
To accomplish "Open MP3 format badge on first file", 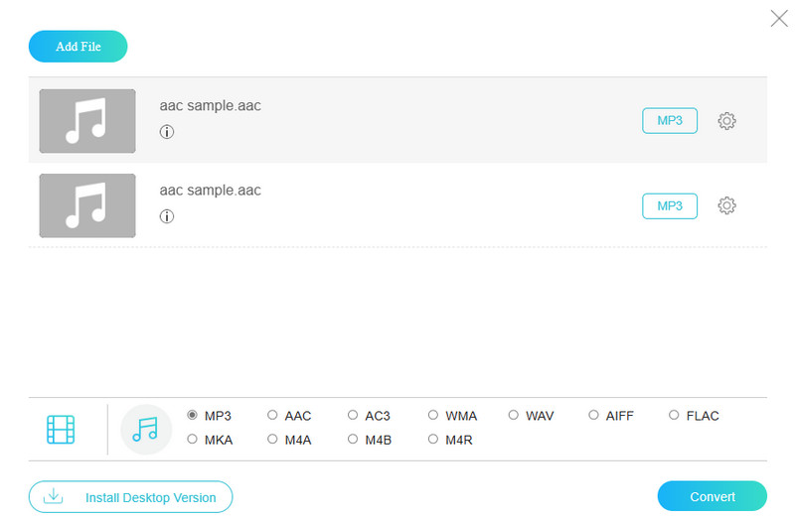I will pyautogui.click(x=670, y=121).
